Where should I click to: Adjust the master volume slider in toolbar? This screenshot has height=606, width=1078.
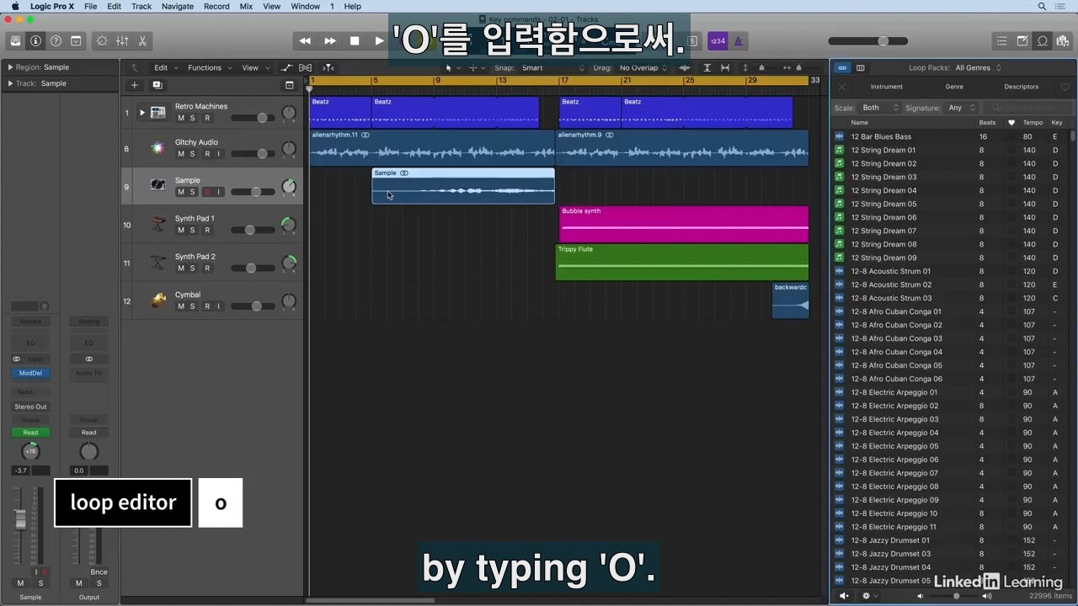pos(867,40)
